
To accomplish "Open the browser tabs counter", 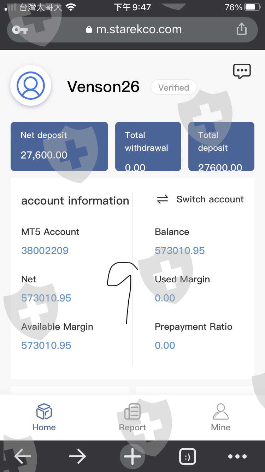I will pos(188,457).
